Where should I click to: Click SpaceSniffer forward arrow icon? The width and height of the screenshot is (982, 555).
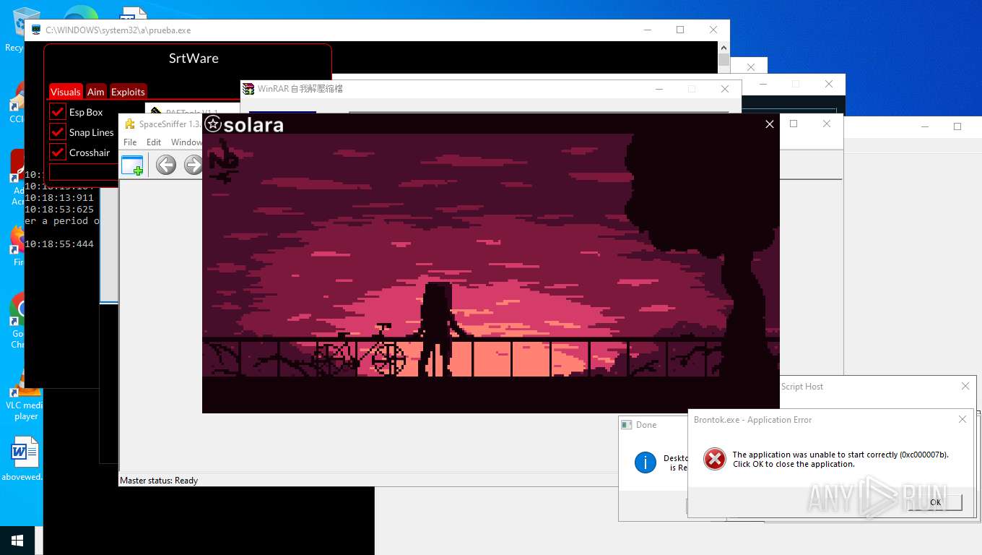point(193,165)
